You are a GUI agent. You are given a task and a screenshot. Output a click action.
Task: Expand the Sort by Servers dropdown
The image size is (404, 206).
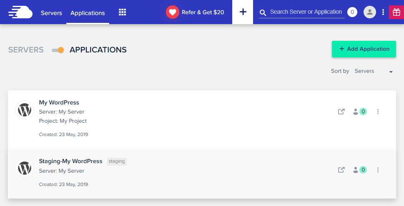[374, 71]
